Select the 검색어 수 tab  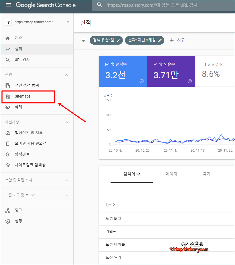(x=132, y=174)
